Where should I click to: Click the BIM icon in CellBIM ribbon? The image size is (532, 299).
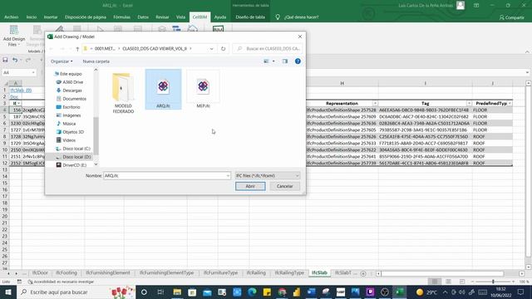tap(218, 29)
